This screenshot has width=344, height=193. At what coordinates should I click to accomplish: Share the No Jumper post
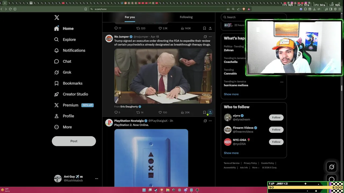click(210, 112)
